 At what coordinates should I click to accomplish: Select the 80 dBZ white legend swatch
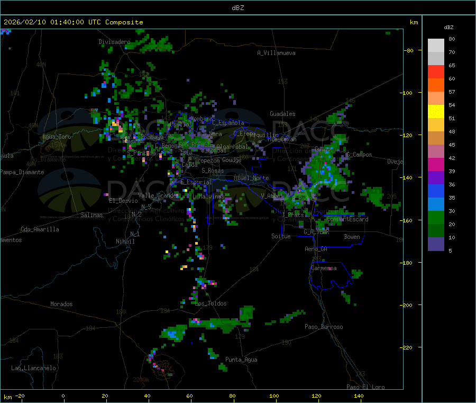(x=436, y=46)
